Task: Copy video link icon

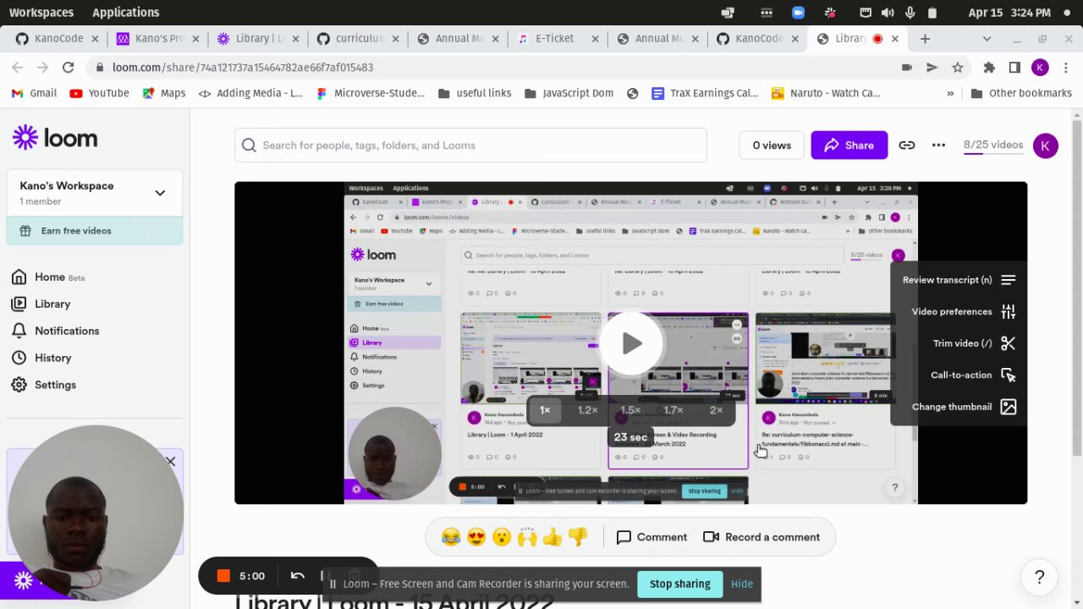Action: pyautogui.click(x=907, y=145)
